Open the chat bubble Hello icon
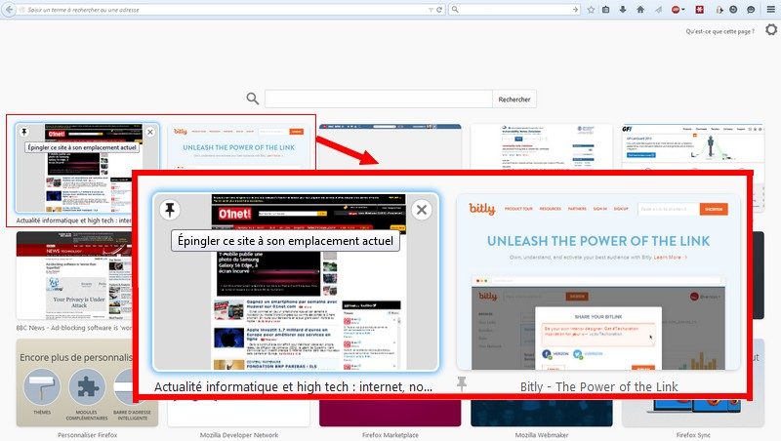This screenshot has height=441, width=781. [x=751, y=10]
